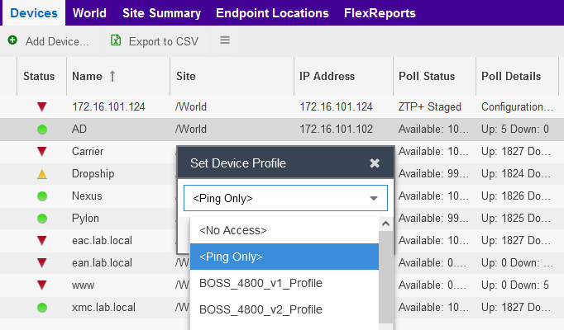This screenshot has height=330, width=564.
Task: Expand the device profile combo box arrow
Action: [374, 199]
